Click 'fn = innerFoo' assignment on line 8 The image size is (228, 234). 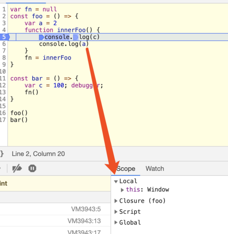point(48,58)
